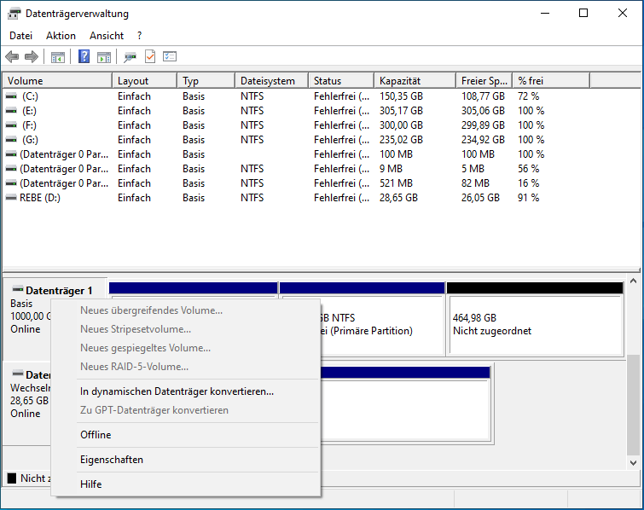Click the disk pane scroll-down arrow
The width and height of the screenshot is (644, 510).
[x=633, y=461]
